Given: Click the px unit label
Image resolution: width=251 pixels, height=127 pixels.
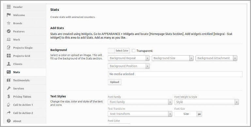Looking at the screenshot, I should point(199,114).
